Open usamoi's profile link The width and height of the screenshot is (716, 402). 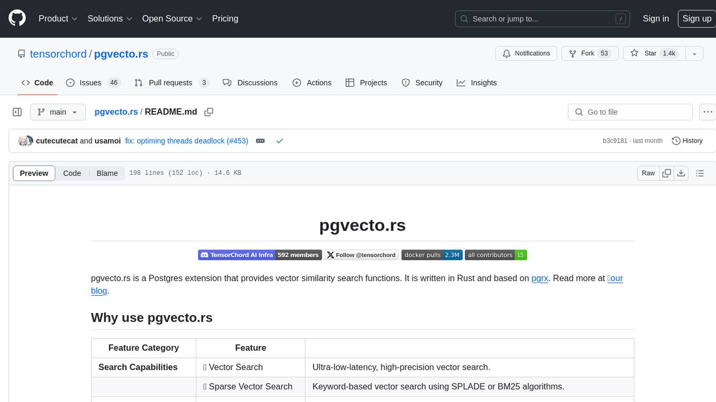[107, 141]
